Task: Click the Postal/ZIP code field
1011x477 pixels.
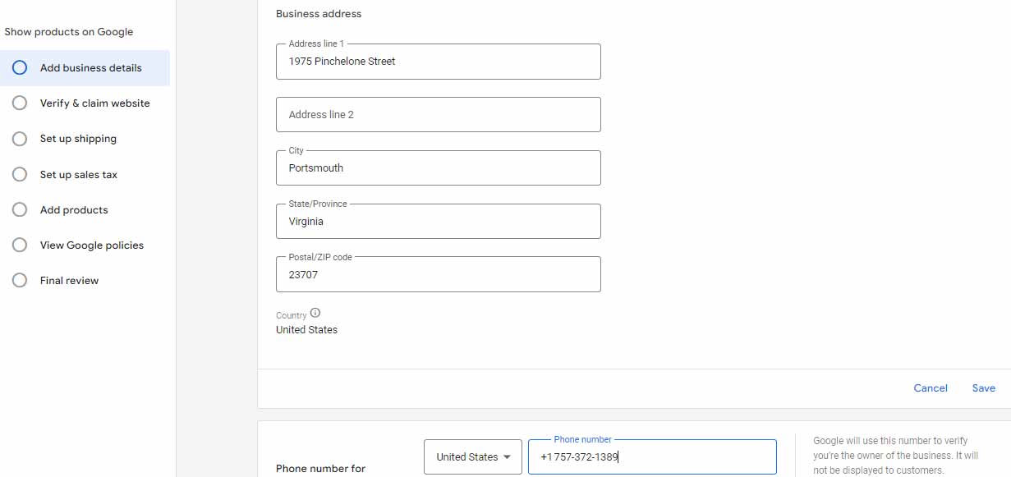Action: point(439,274)
